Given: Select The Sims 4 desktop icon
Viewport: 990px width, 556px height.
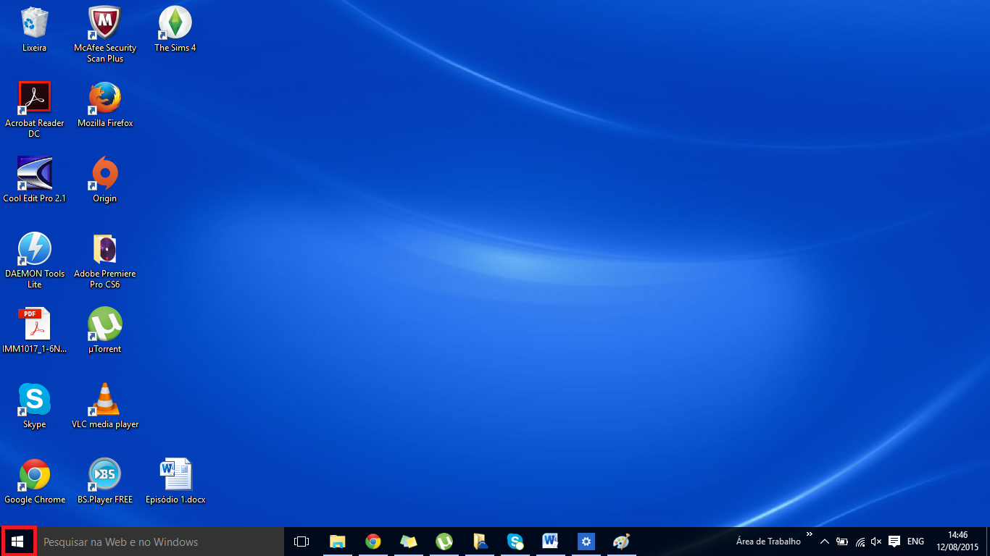Looking at the screenshot, I should [175, 30].
